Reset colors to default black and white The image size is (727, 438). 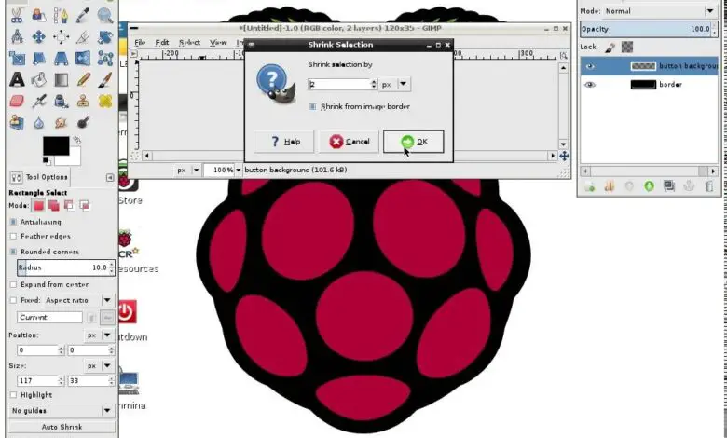pos(46,161)
